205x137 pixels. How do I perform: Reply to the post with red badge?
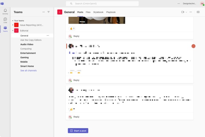click(x=76, y=80)
